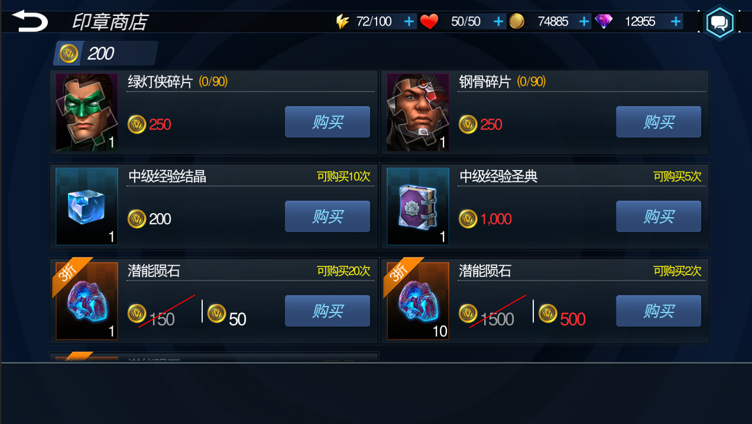Purchase 中级经验圣典 for 1,000
752x424 pixels.
659,217
